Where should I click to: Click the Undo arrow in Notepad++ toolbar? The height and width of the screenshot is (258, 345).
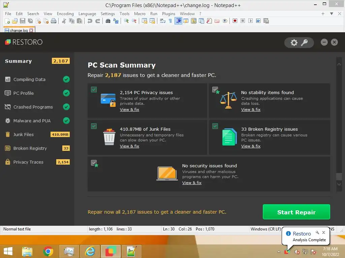(90, 21)
